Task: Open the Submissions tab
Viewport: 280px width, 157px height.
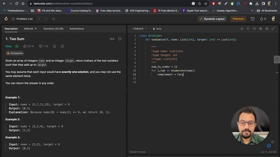Action: [x=77, y=29]
